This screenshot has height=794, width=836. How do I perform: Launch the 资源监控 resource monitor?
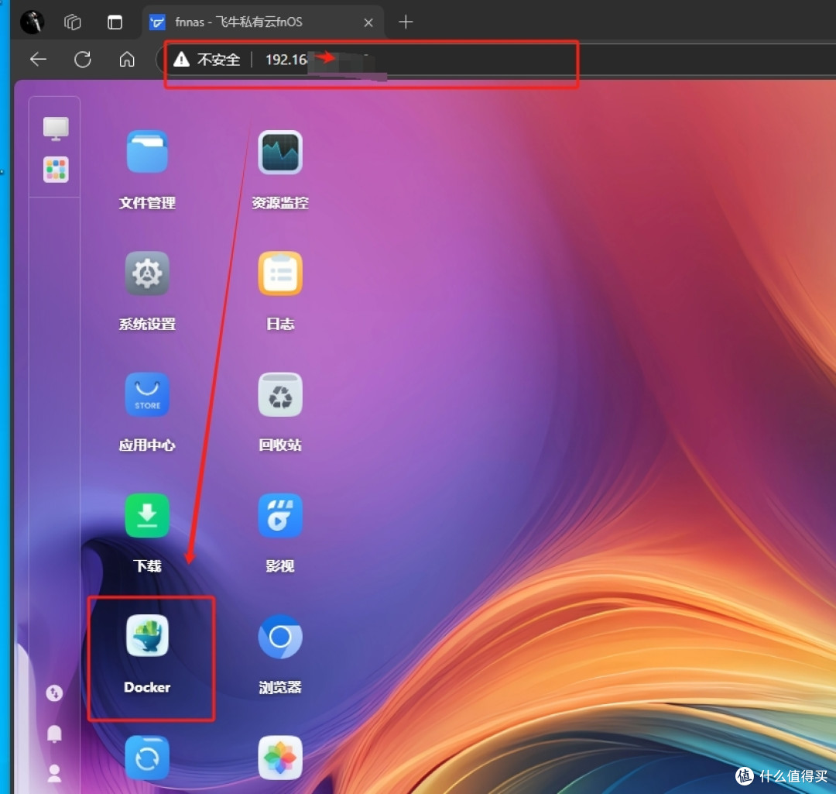[279, 153]
